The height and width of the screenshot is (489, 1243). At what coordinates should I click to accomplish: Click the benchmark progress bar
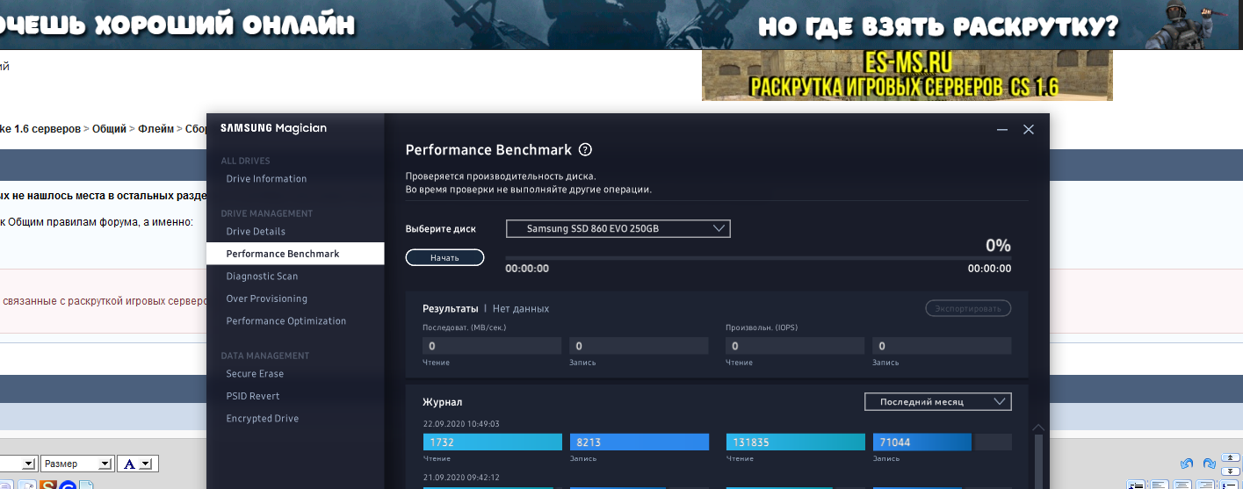pos(758,258)
